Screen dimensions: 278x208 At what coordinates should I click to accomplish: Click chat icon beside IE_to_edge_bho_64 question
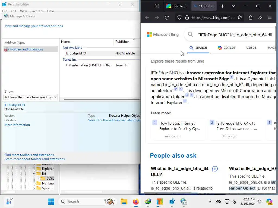click(215, 169)
